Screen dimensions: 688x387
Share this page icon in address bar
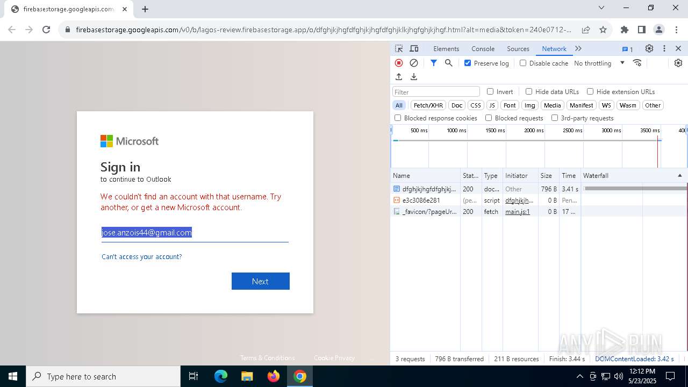coord(586,30)
